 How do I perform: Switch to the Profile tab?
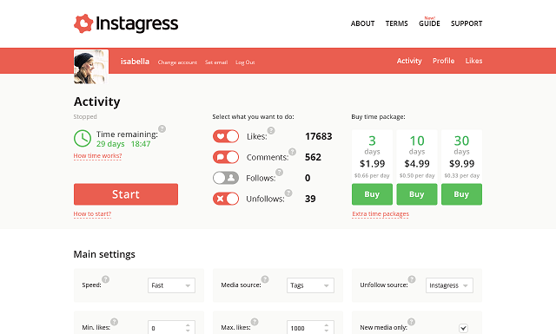[x=443, y=61]
